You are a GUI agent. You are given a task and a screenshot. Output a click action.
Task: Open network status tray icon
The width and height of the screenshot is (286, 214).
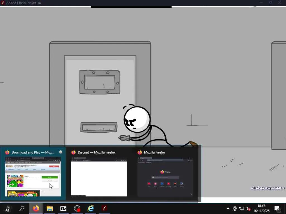click(242, 208)
